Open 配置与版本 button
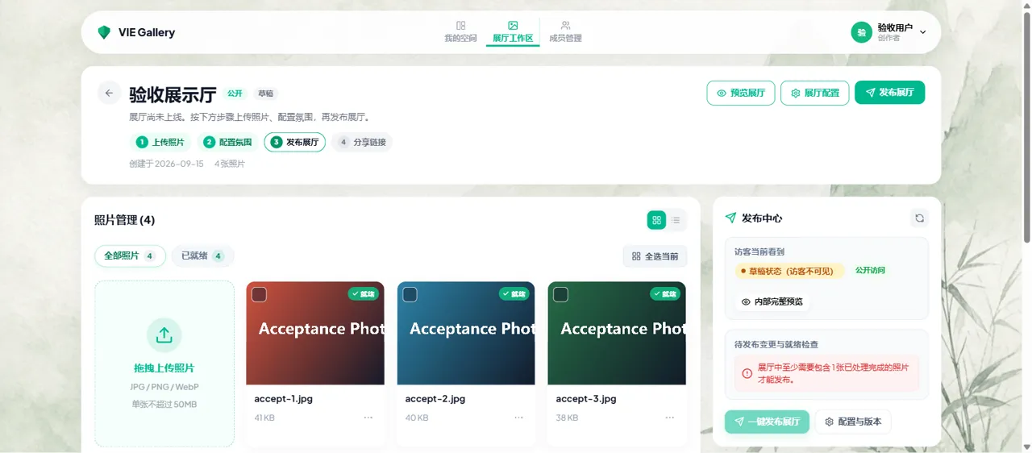 tap(853, 422)
